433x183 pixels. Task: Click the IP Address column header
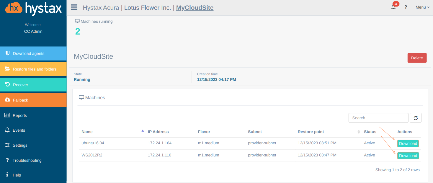[x=158, y=132]
